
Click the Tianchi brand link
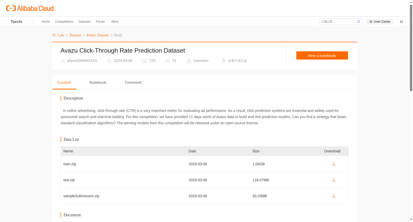point(16,22)
